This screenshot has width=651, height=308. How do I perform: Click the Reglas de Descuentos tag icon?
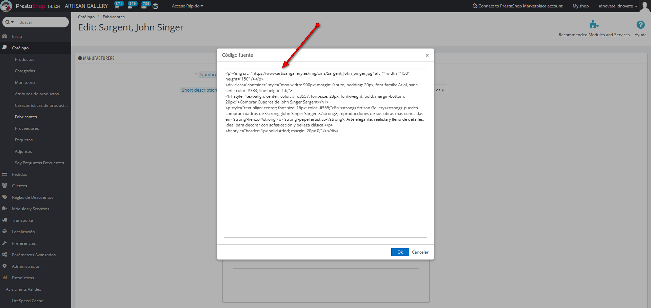pyautogui.click(x=5, y=197)
